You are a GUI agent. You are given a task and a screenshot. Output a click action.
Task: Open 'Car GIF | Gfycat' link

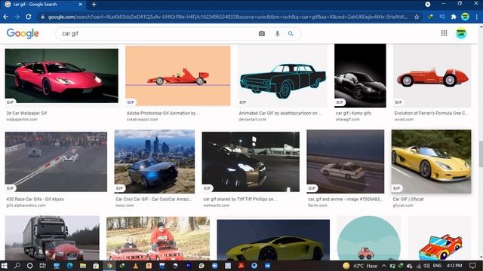(408, 199)
